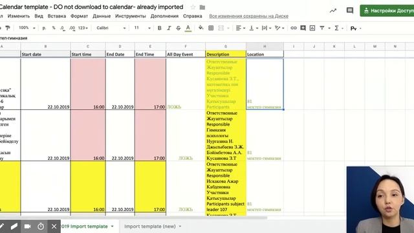
Task: Open the font size 11 dropdown
Action: coord(142,28)
